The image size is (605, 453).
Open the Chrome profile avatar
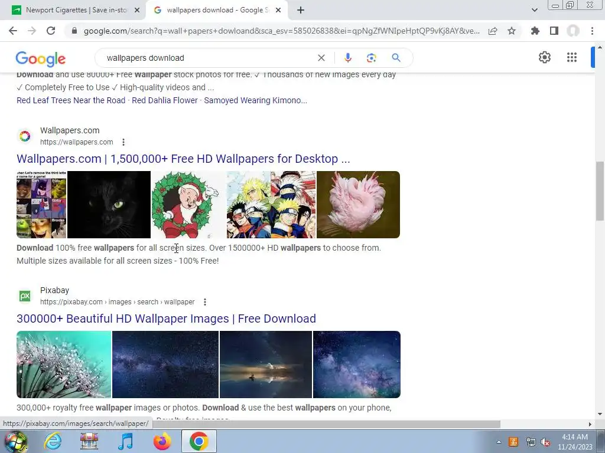coord(573,31)
